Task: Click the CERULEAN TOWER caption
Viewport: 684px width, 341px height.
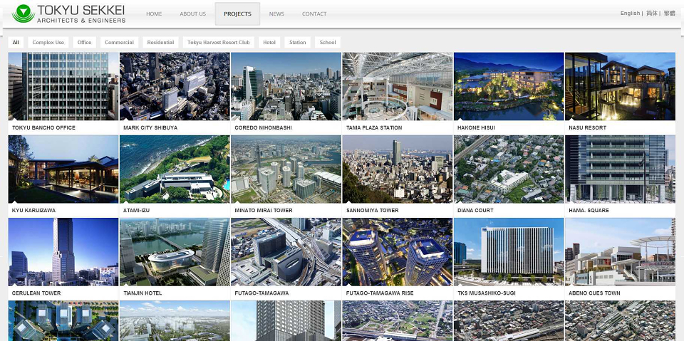Action: tap(36, 293)
